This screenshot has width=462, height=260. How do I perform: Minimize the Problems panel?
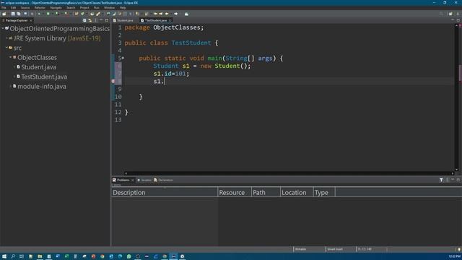[453, 180]
